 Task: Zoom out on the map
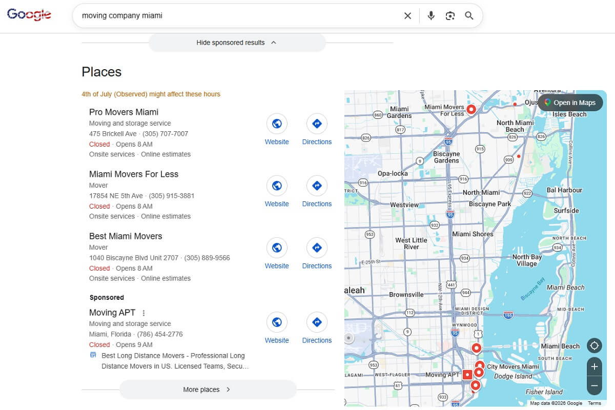point(594,385)
